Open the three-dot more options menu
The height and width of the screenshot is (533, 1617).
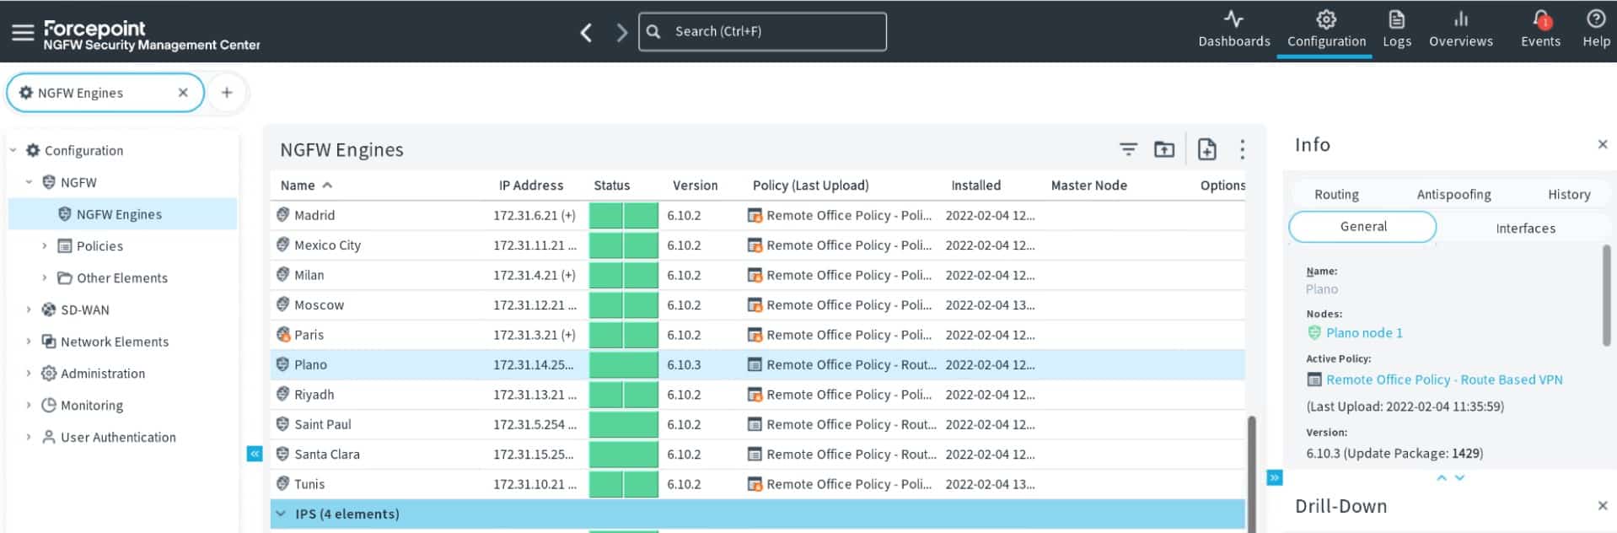point(1242,149)
